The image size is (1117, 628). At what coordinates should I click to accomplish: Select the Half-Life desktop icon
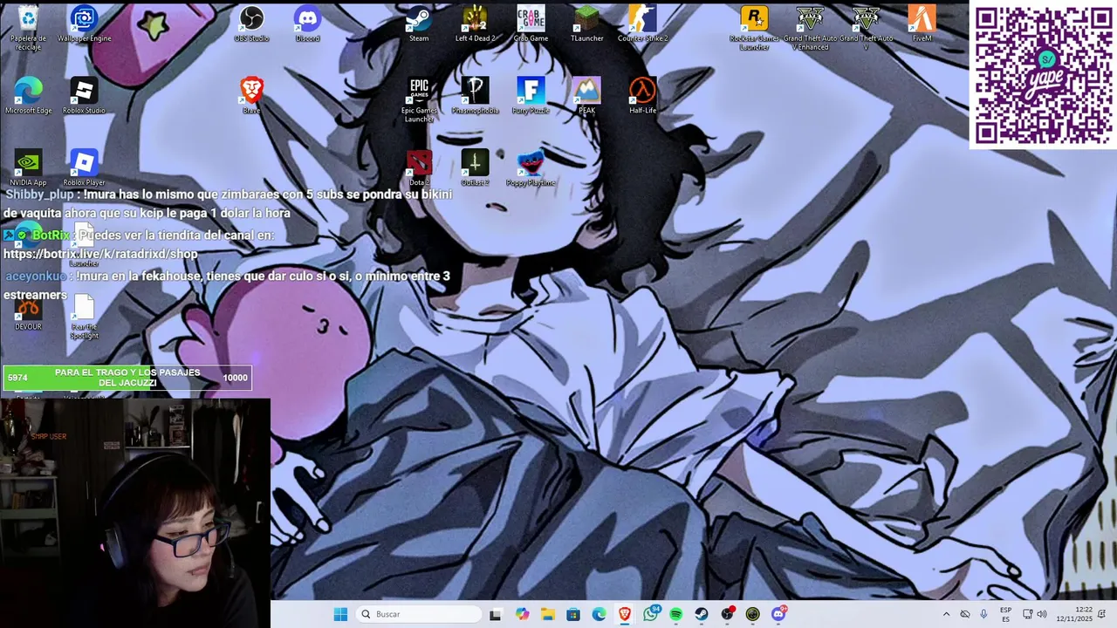click(642, 96)
